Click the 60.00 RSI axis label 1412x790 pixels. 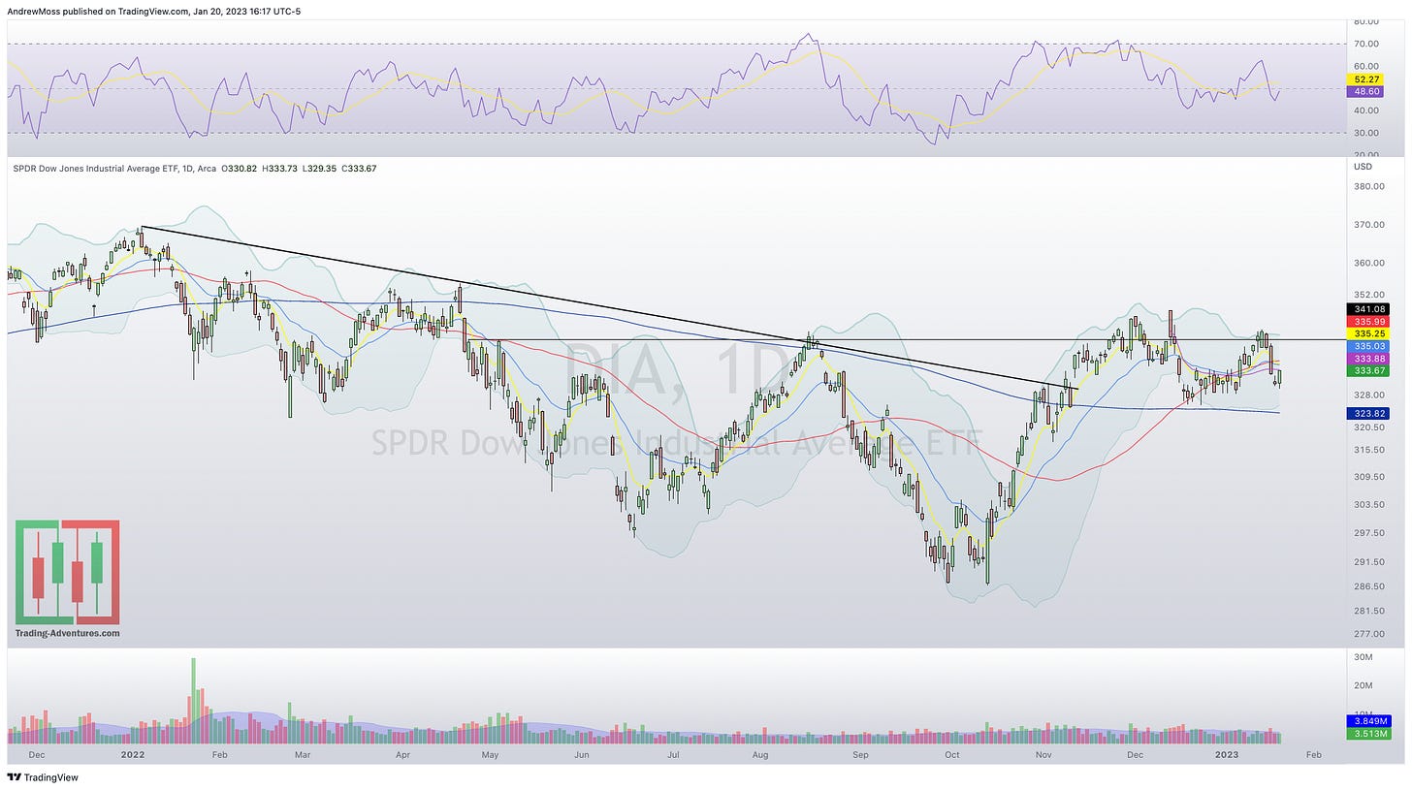pyautogui.click(x=1366, y=67)
